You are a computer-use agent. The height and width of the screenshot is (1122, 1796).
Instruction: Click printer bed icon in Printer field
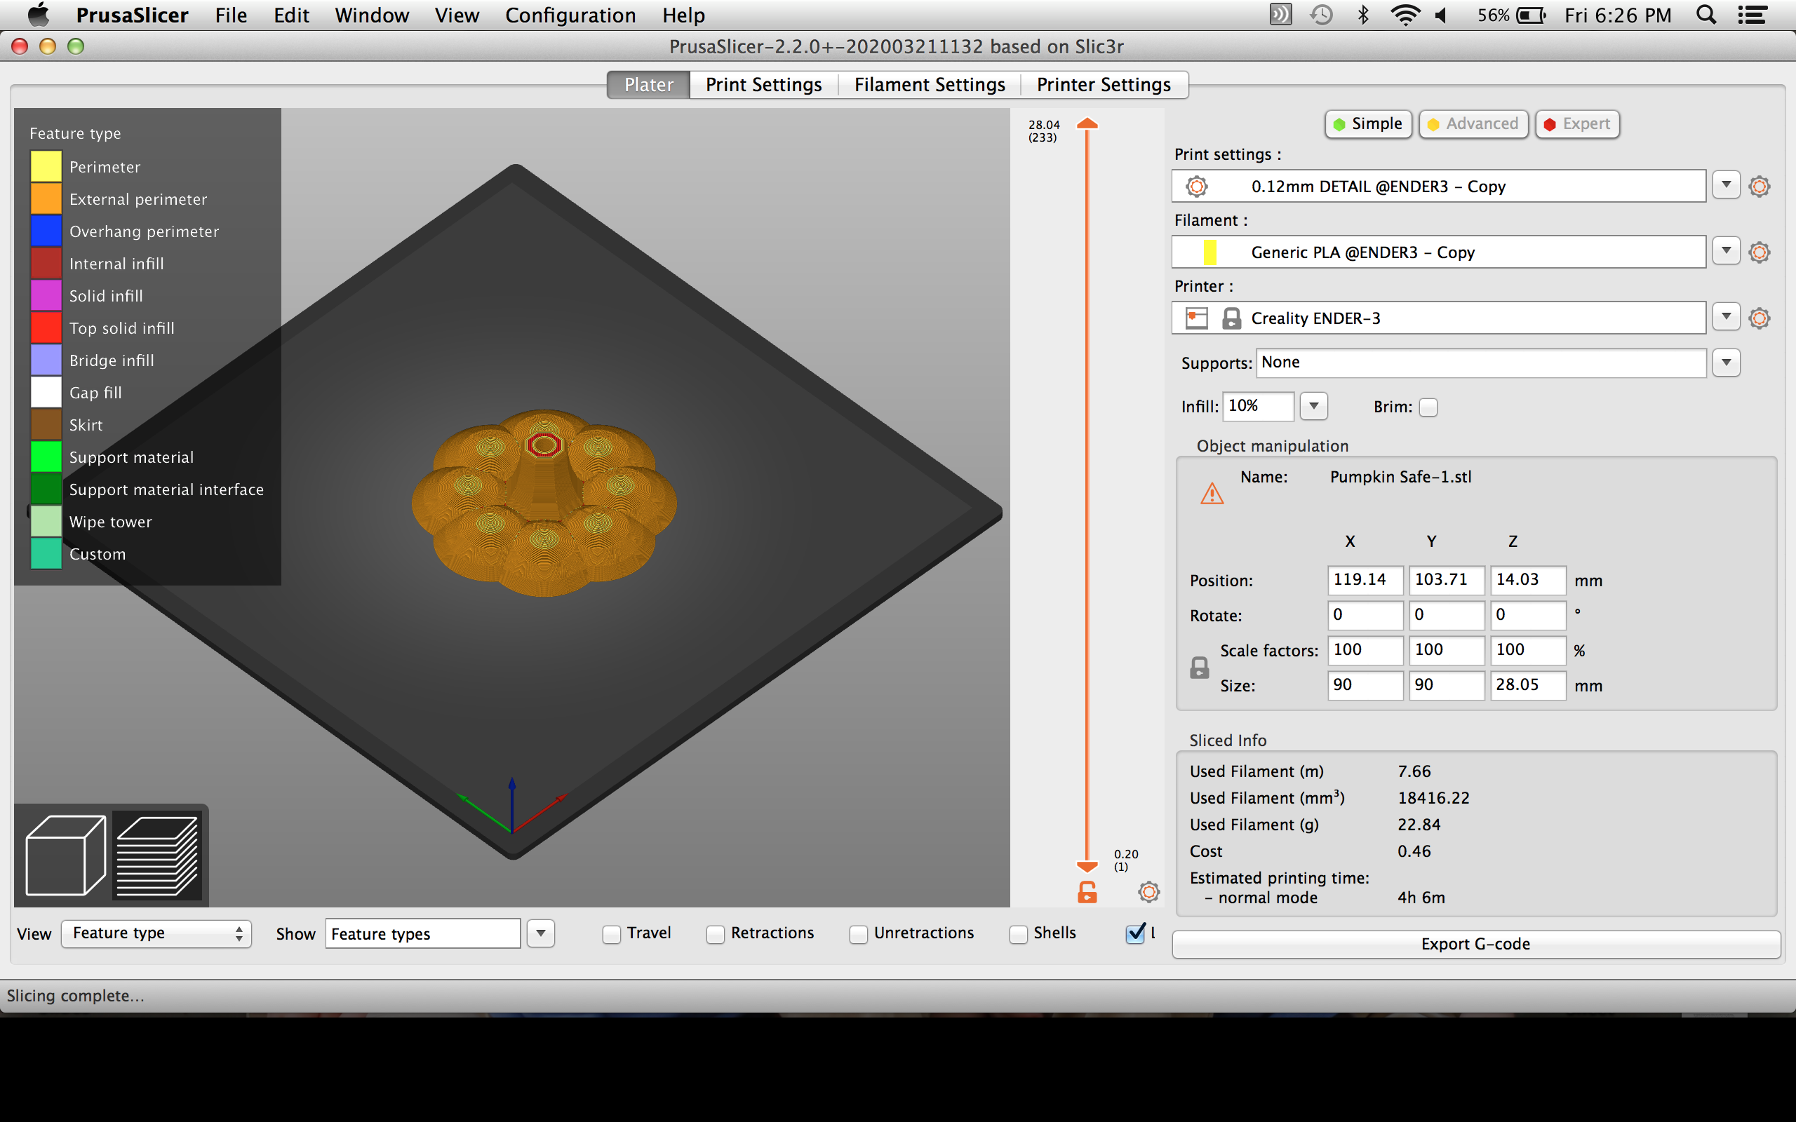point(1196,318)
